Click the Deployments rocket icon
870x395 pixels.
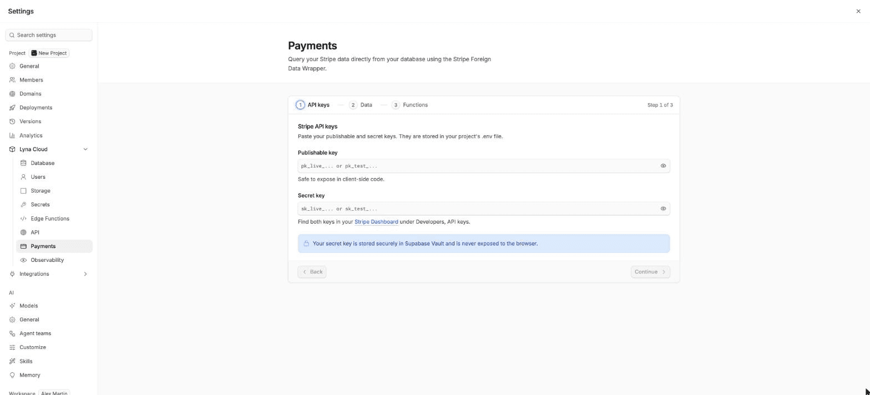12,108
